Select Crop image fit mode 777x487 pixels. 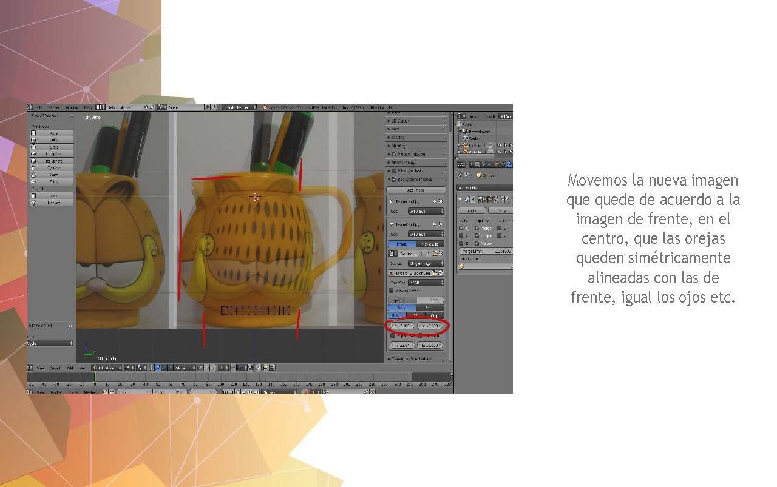(435, 315)
